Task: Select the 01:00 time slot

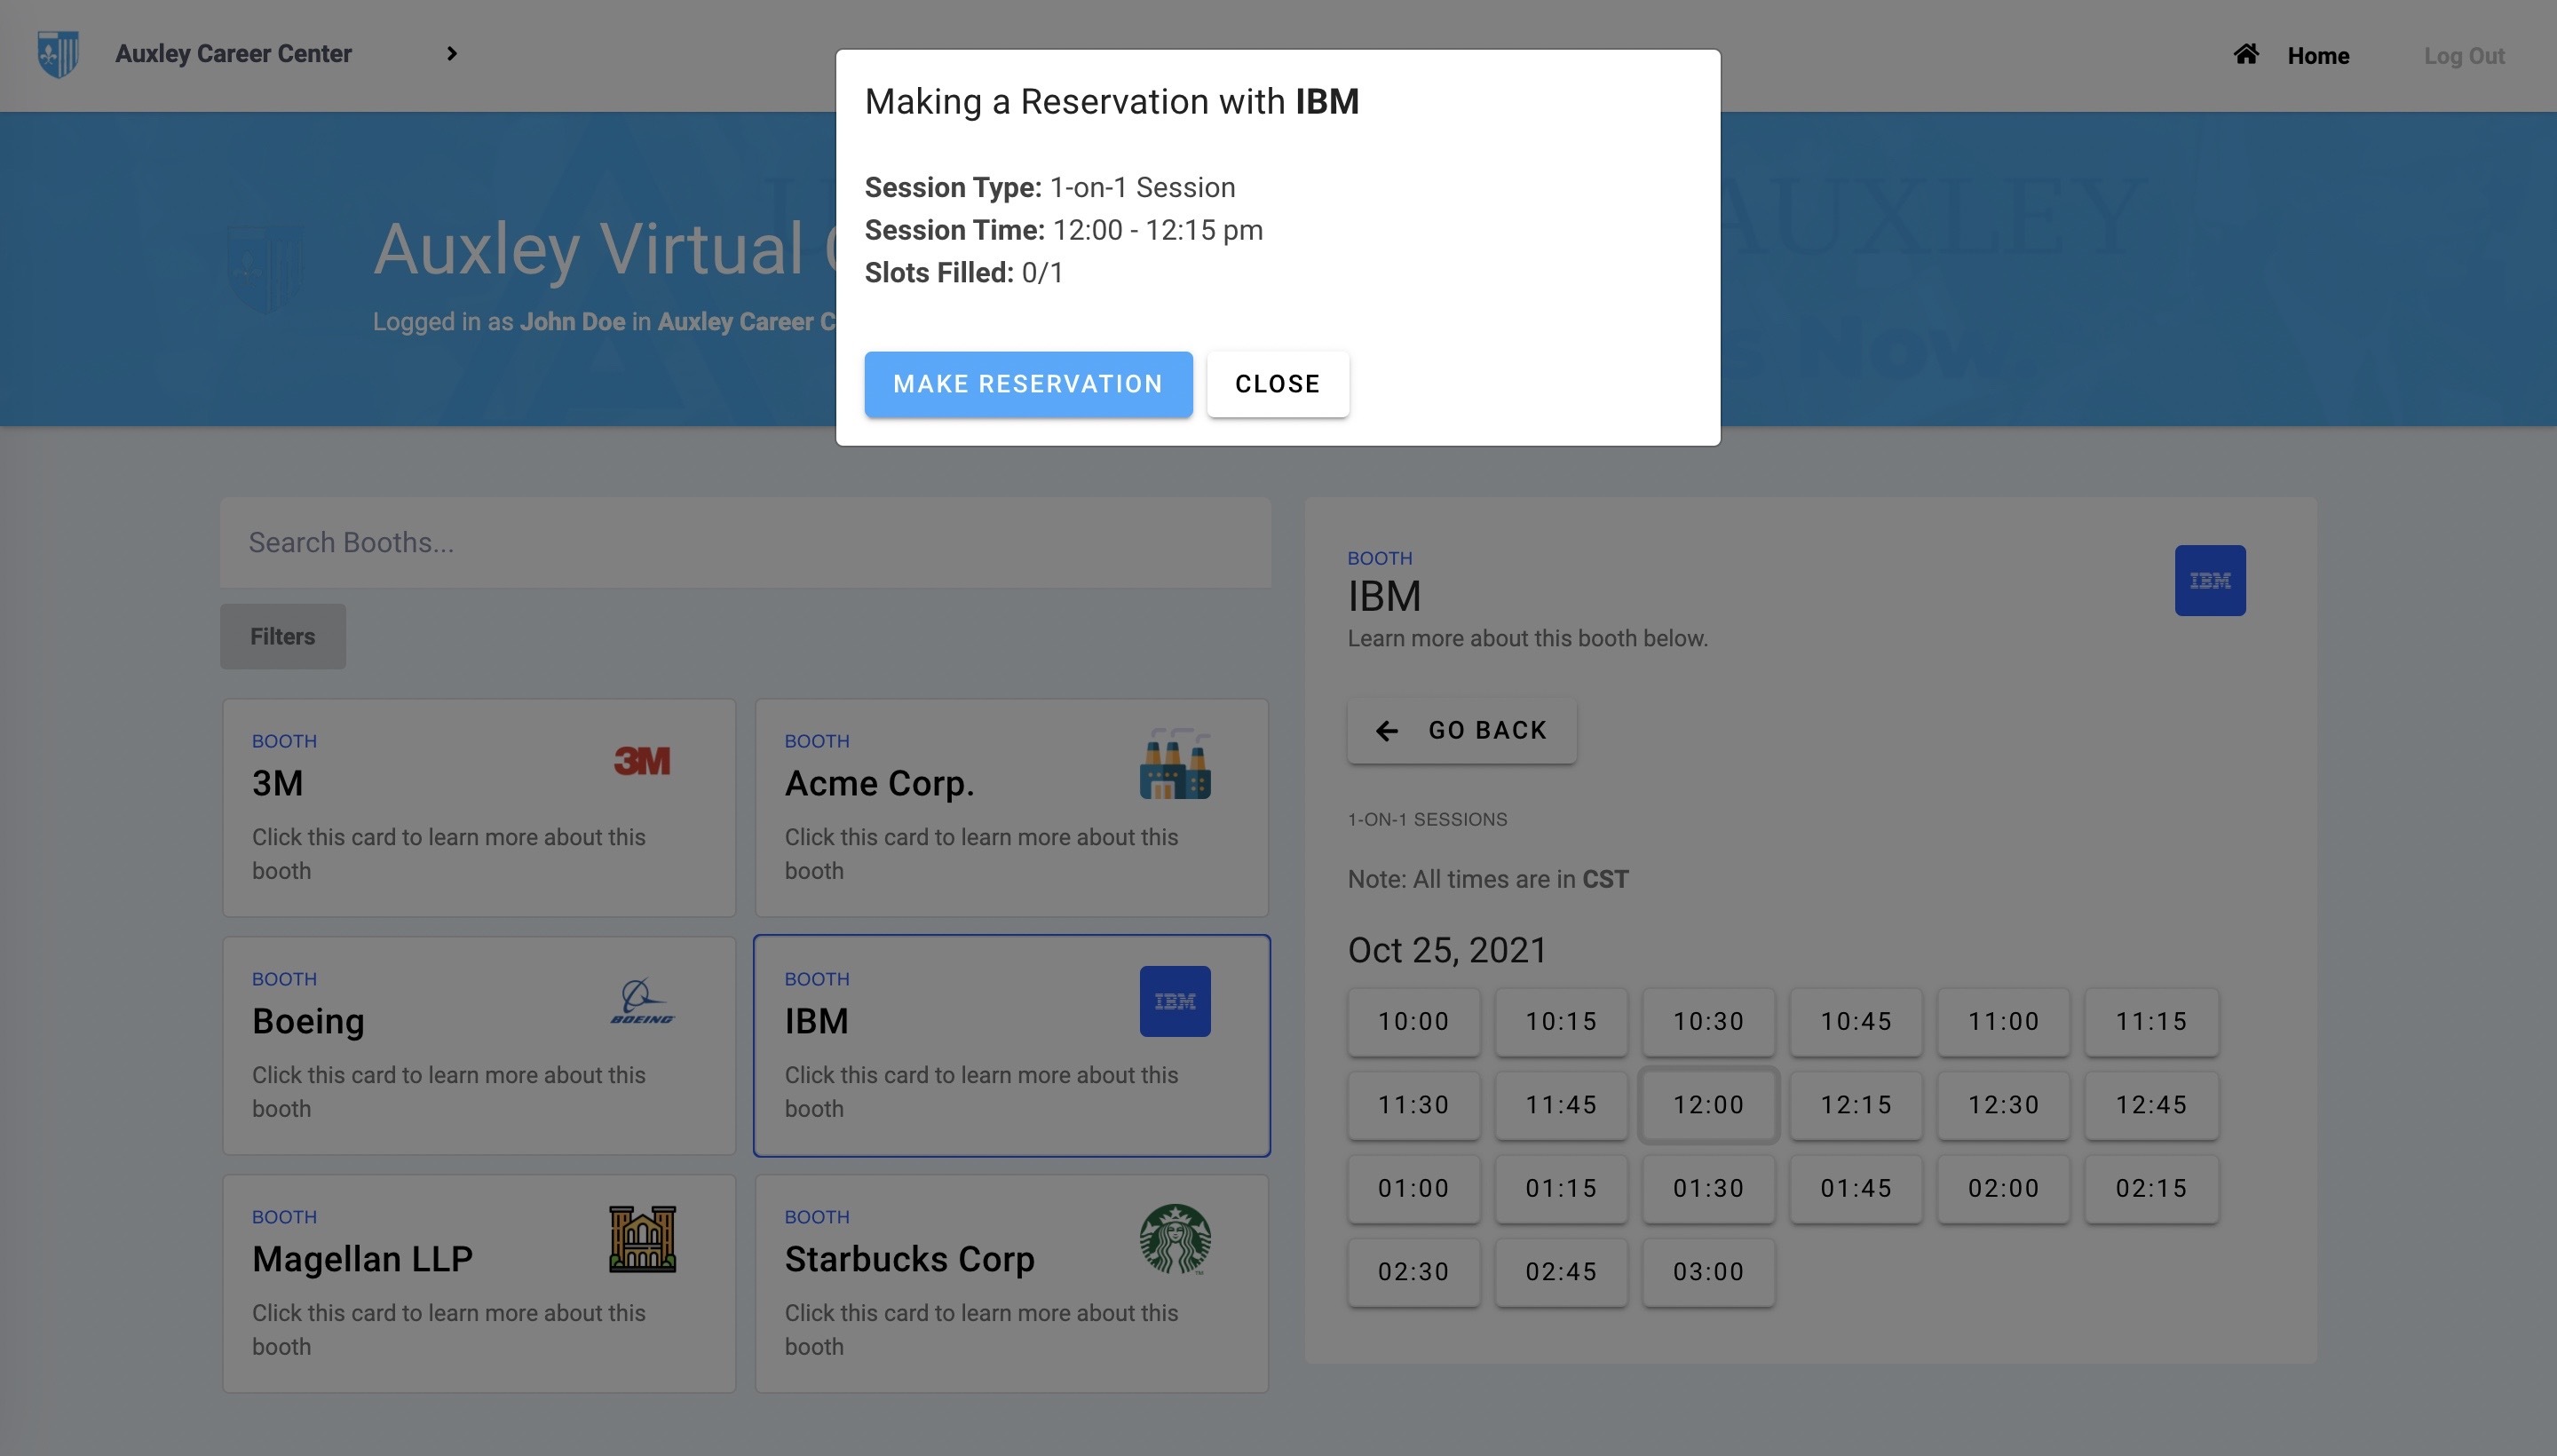Action: [x=1414, y=1189]
